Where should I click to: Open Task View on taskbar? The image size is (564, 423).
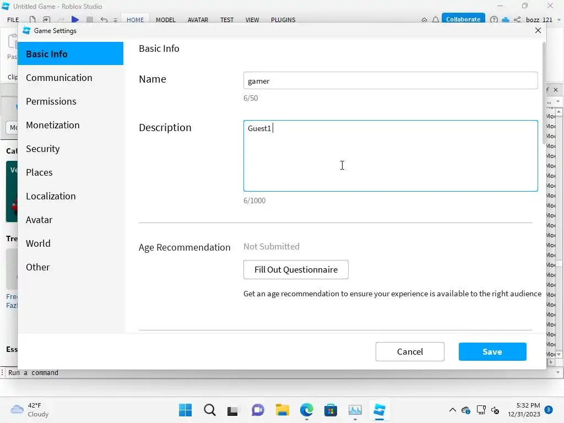point(233,410)
